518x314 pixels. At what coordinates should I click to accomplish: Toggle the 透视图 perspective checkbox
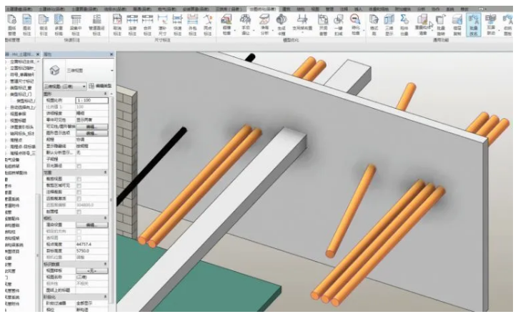click(79, 238)
